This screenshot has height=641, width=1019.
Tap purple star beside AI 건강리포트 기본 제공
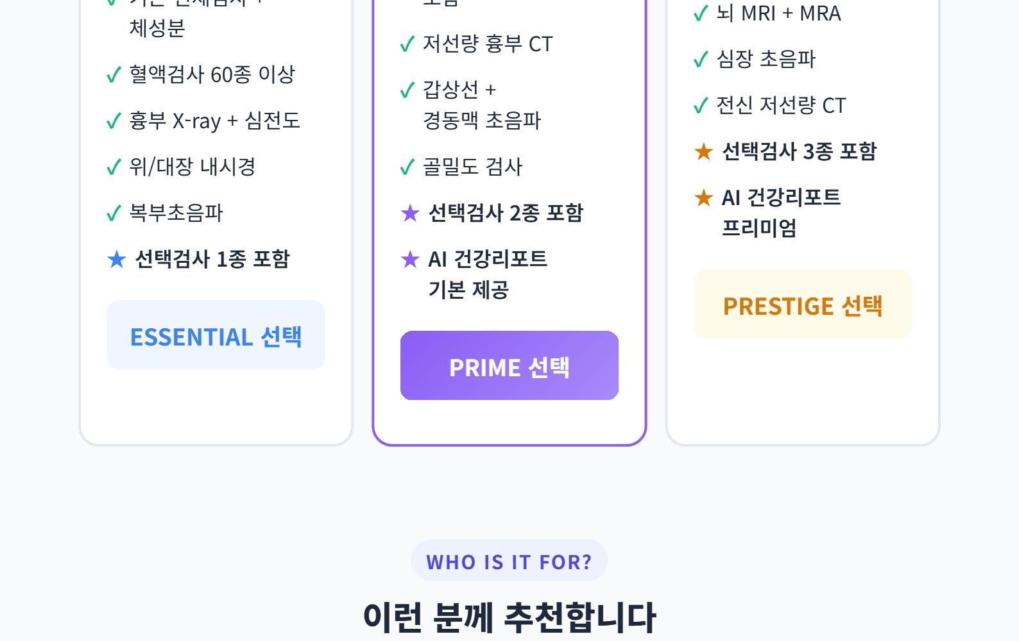click(x=410, y=260)
